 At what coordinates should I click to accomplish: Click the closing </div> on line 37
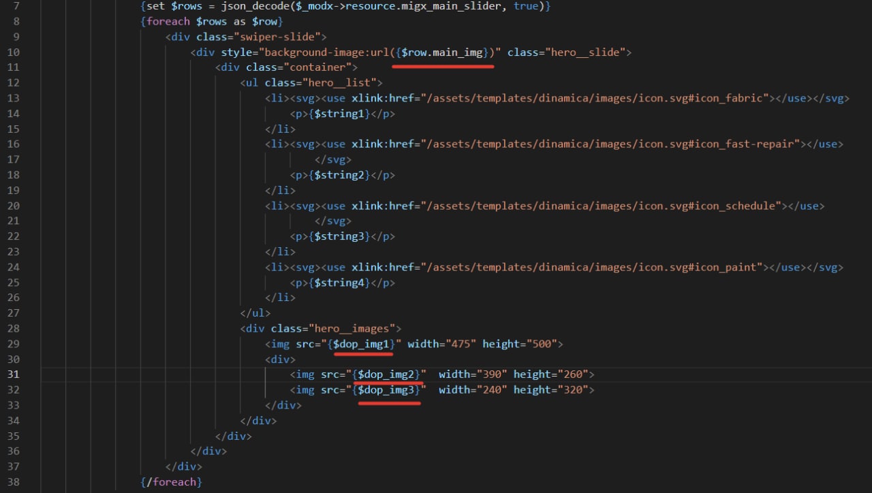(x=183, y=466)
